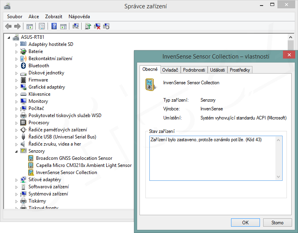Click the Klávesnice keyboard icon
298x233 pixels.
pos(23,94)
